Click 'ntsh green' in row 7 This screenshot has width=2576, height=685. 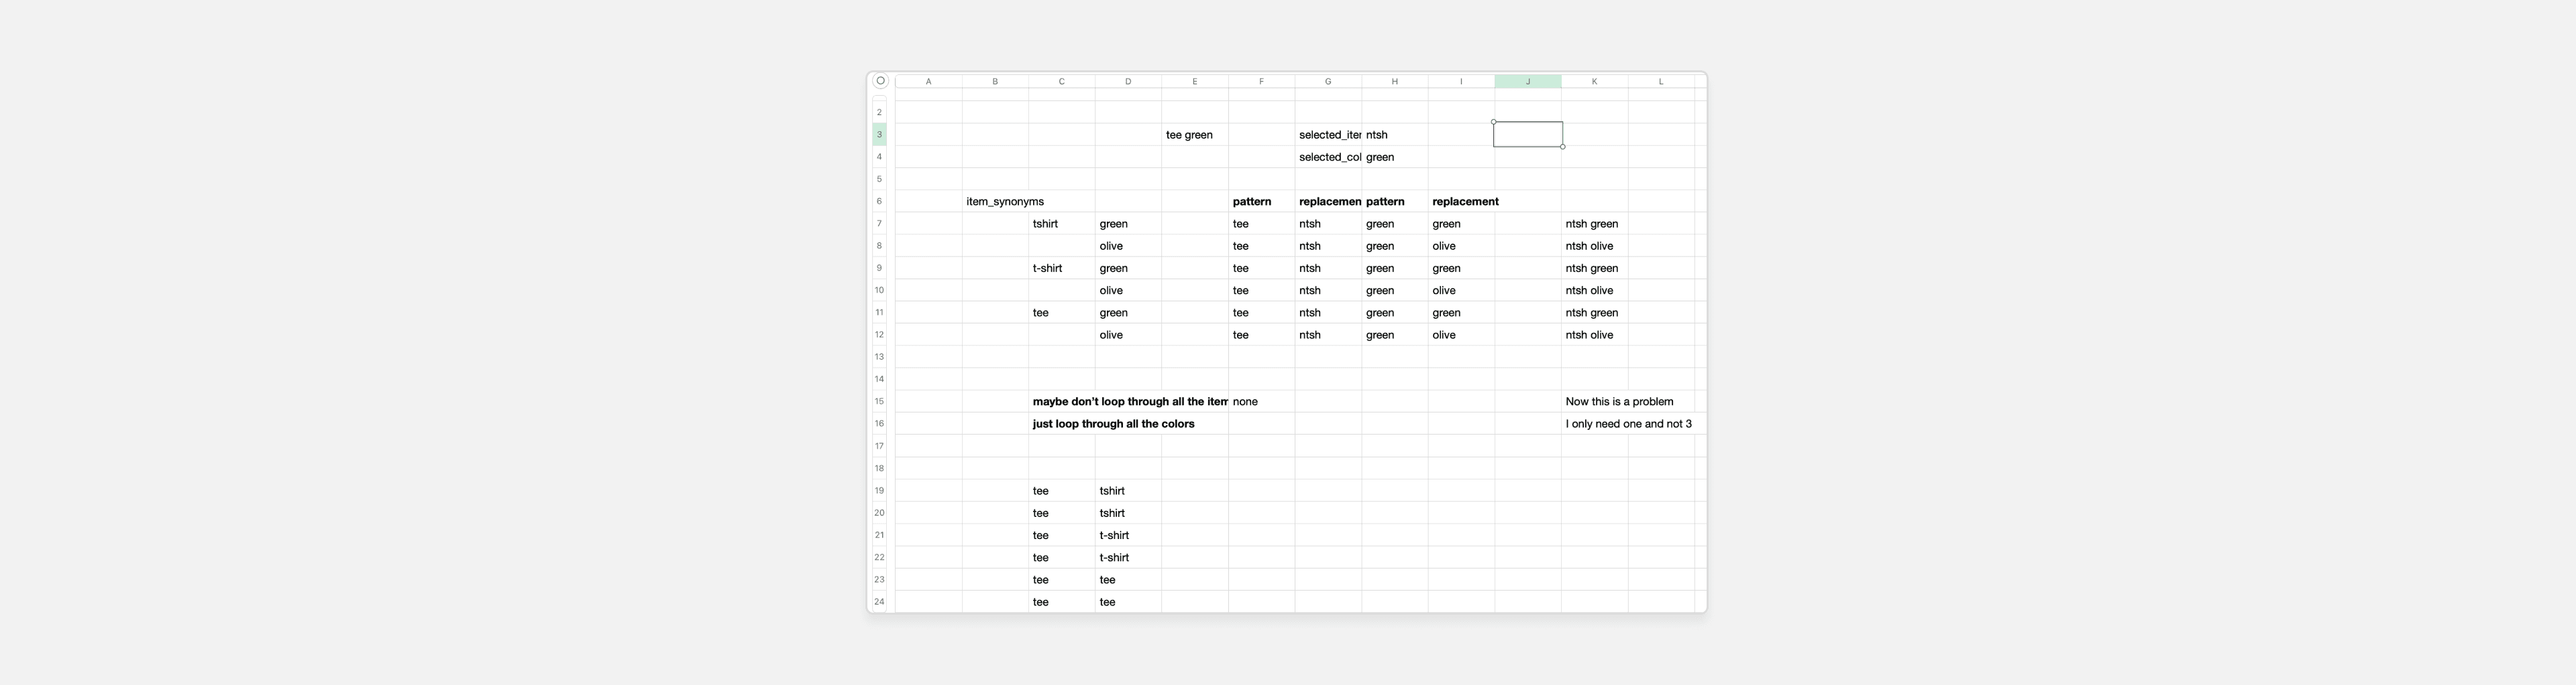pyautogui.click(x=1594, y=224)
